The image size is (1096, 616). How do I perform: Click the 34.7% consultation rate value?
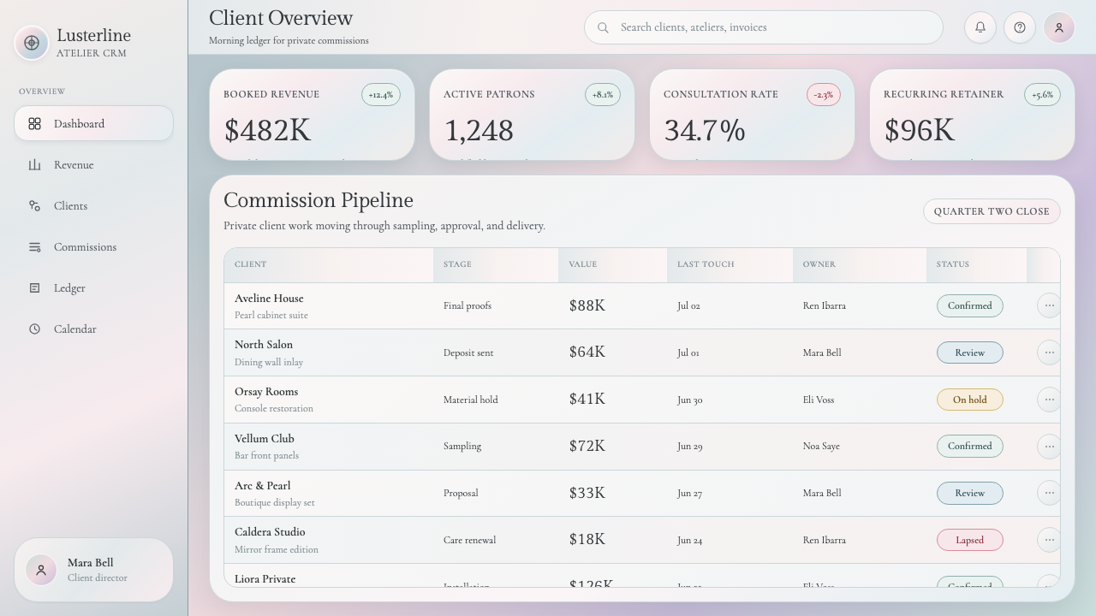point(705,131)
